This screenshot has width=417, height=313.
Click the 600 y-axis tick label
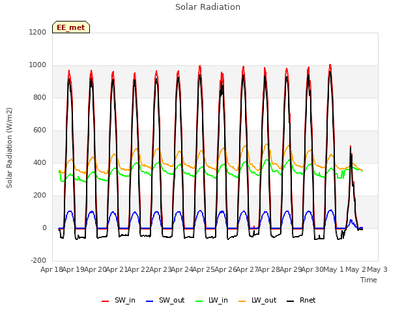40,130
